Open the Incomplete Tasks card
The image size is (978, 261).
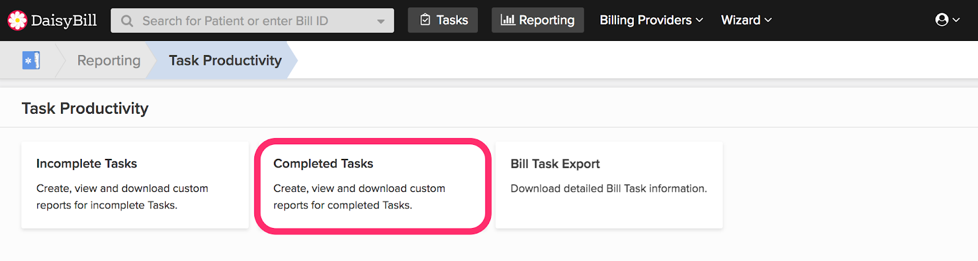point(135,185)
